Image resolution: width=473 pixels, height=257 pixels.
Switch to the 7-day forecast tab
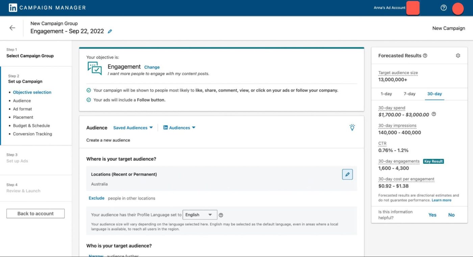(409, 94)
